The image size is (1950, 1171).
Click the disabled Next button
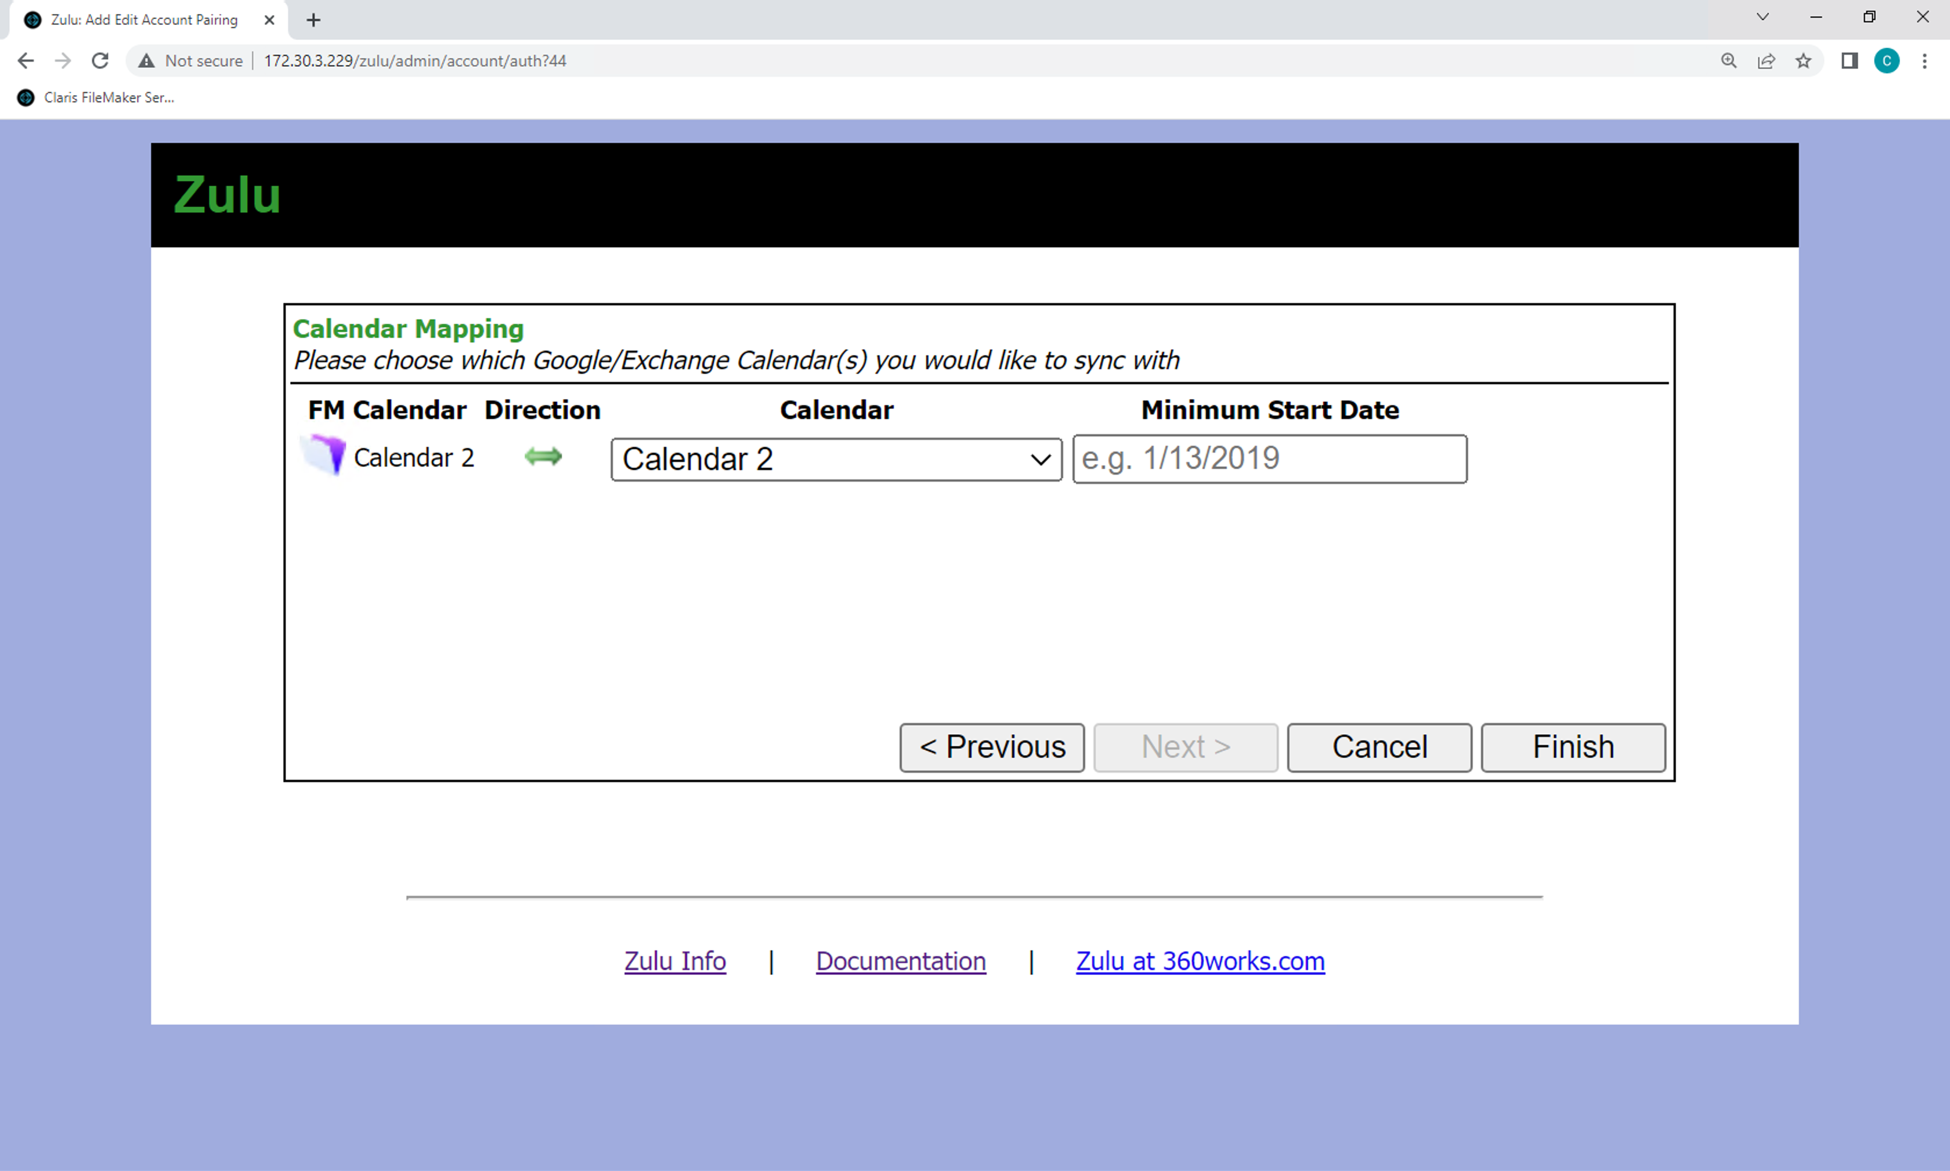click(x=1185, y=746)
